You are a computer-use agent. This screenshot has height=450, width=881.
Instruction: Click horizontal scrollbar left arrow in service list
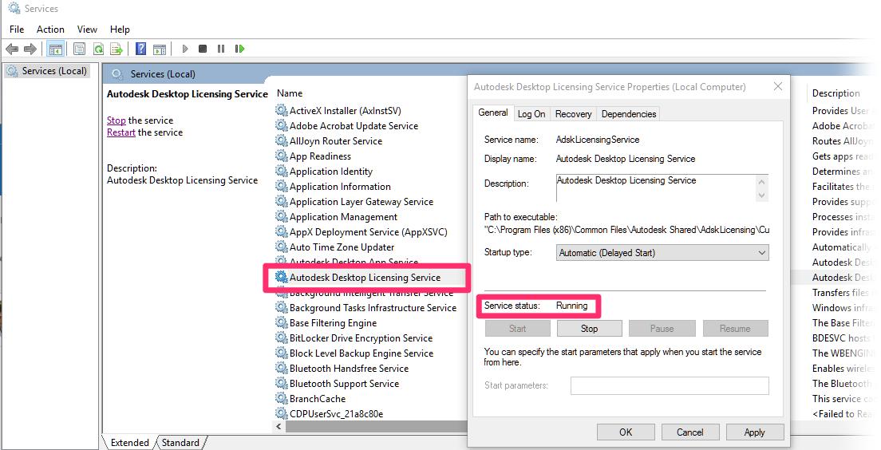click(279, 427)
